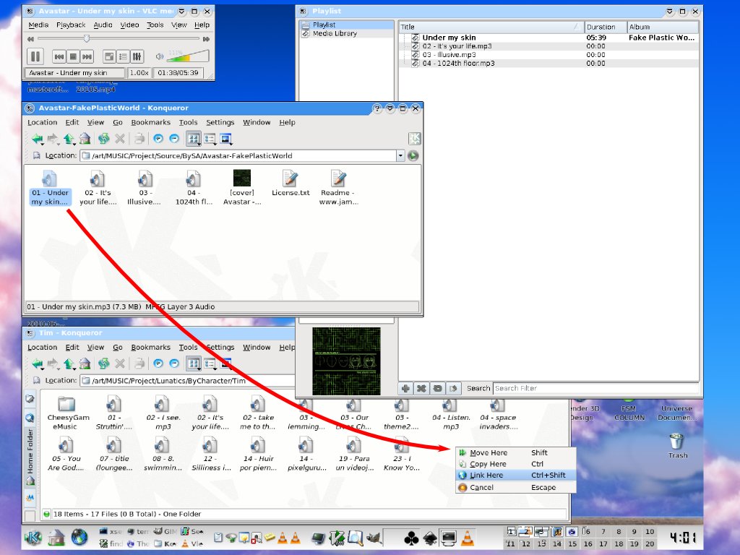Toggle loop/repeat button in Playlist window
The image size is (740, 555).
pos(437,388)
